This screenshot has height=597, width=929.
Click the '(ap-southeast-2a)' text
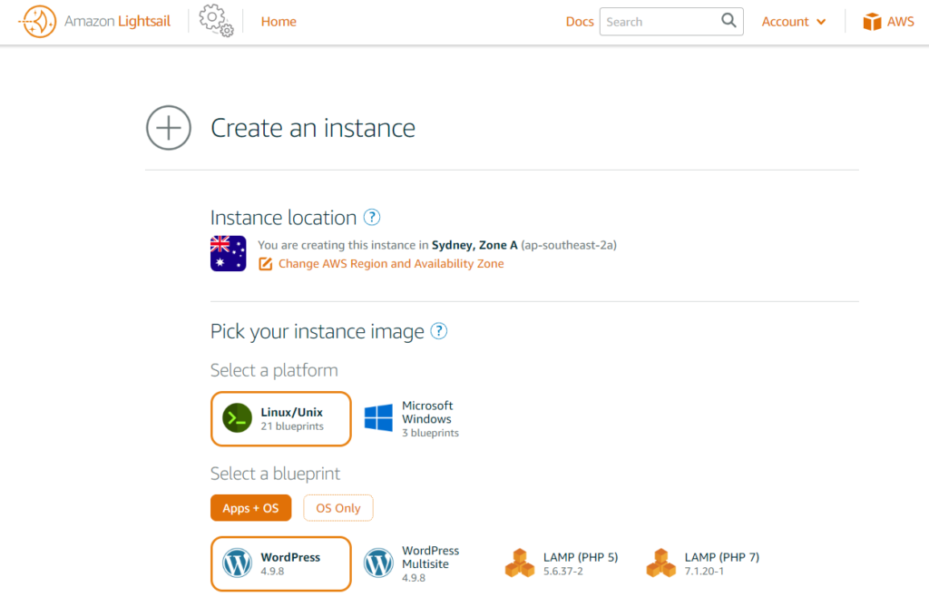click(569, 245)
